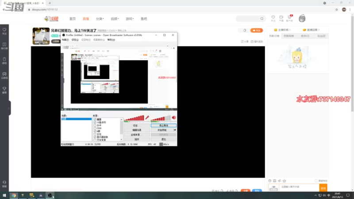The width and height of the screenshot is (354, 199).
Task: Open the mouse-shaped game icon in left sidebar
Action: coord(4,59)
